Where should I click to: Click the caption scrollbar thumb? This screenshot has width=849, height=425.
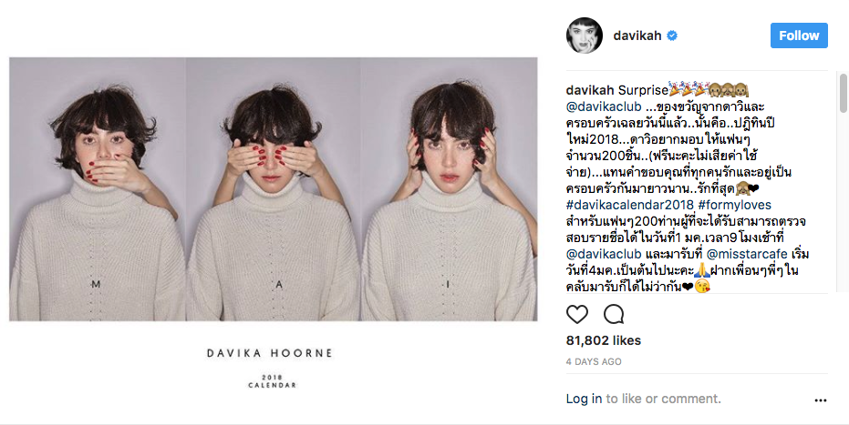[843, 94]
